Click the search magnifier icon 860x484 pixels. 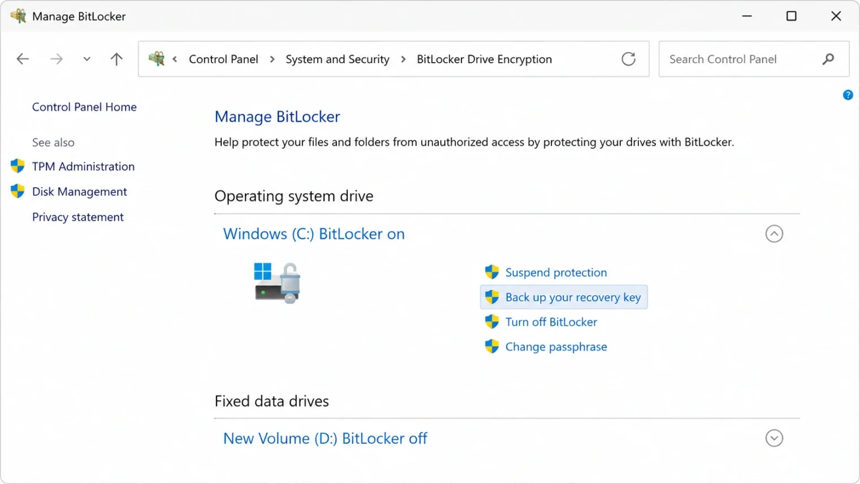828,59
